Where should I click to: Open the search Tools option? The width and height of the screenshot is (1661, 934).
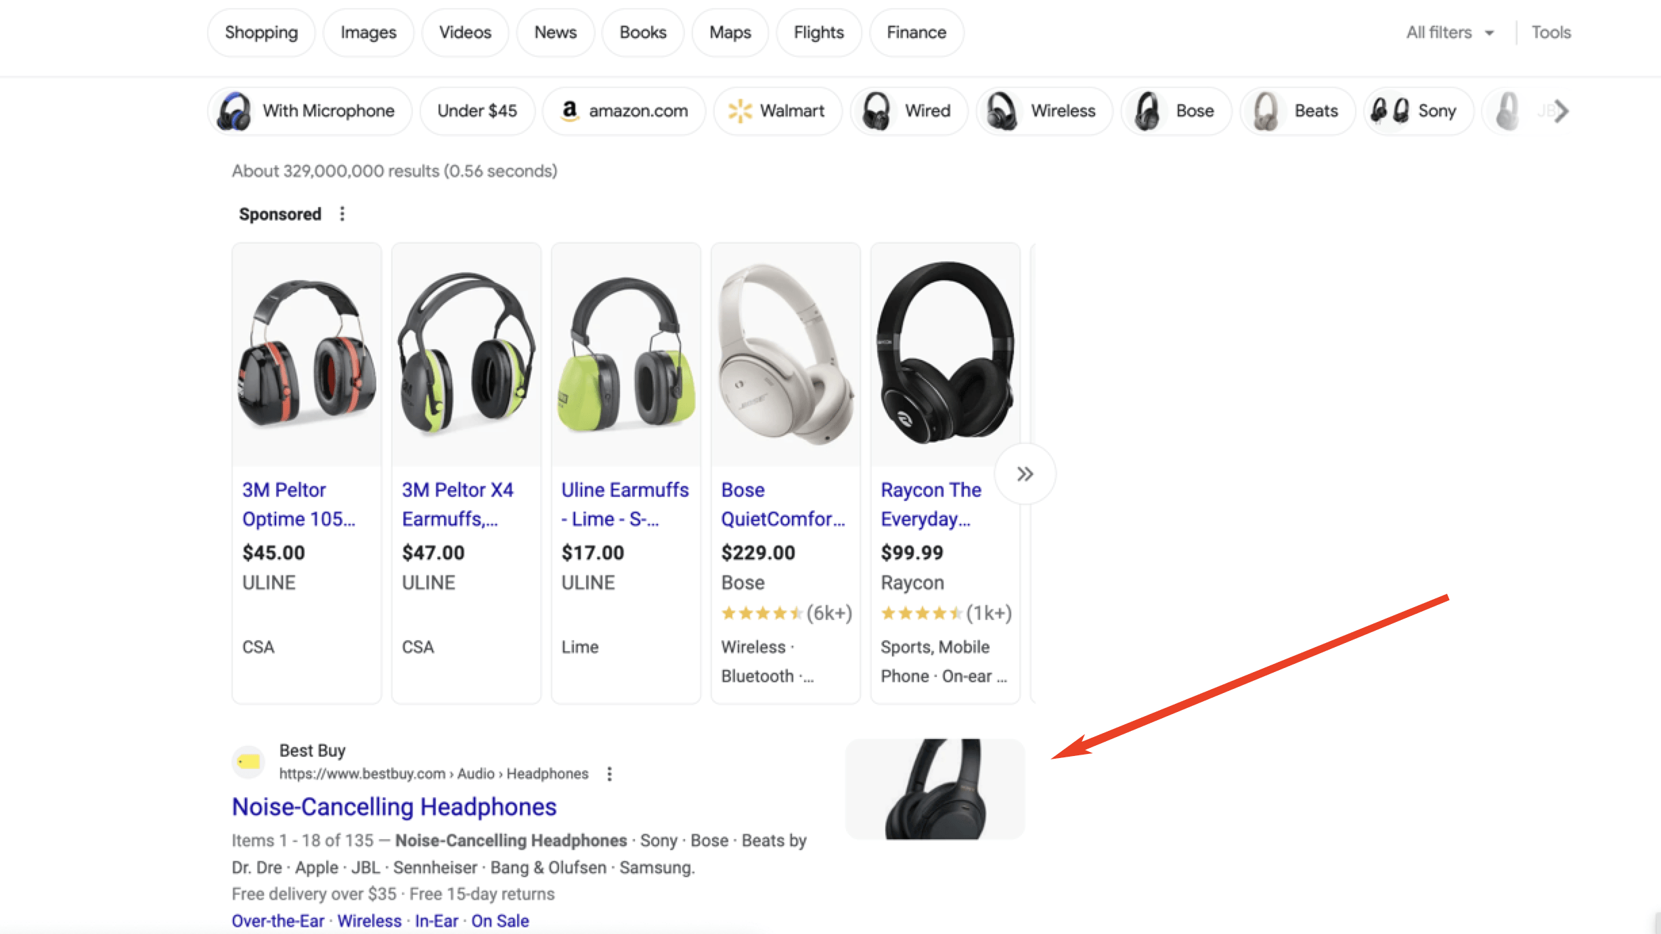click(x=1551, y=32)
